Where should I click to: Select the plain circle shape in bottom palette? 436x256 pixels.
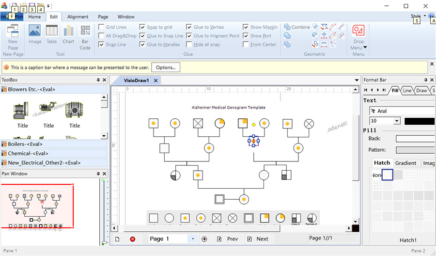coord(169,218)
